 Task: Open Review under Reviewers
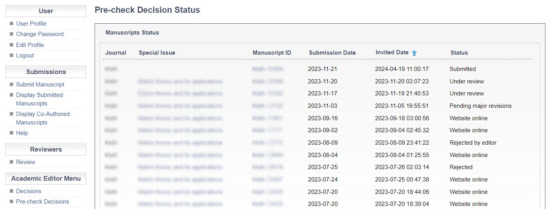[x=25, y=162]
